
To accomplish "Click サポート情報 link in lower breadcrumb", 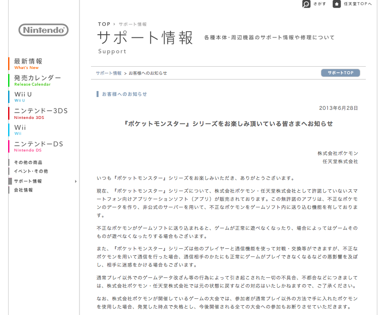I will (x=109, y=73).
